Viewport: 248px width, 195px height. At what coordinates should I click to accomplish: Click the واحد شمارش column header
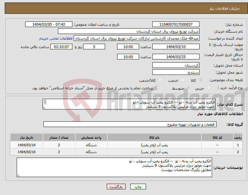(91, 137)
